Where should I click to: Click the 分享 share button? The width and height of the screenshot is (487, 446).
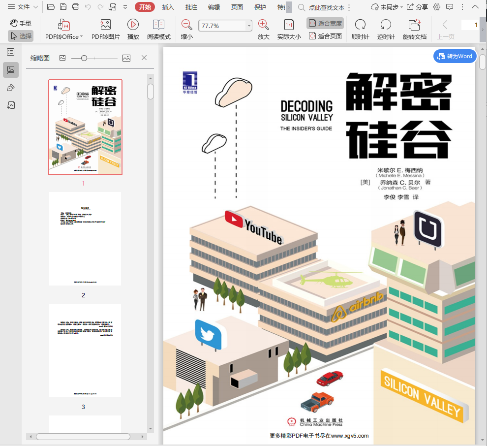[x=417, y=7]
